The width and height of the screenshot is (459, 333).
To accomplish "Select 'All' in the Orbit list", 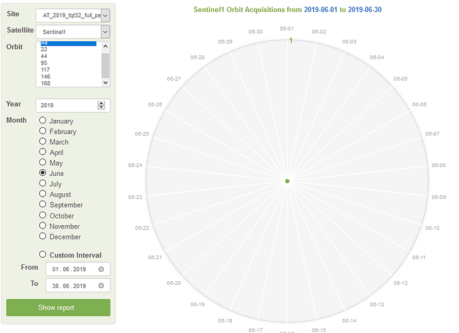I will [68, 43].
